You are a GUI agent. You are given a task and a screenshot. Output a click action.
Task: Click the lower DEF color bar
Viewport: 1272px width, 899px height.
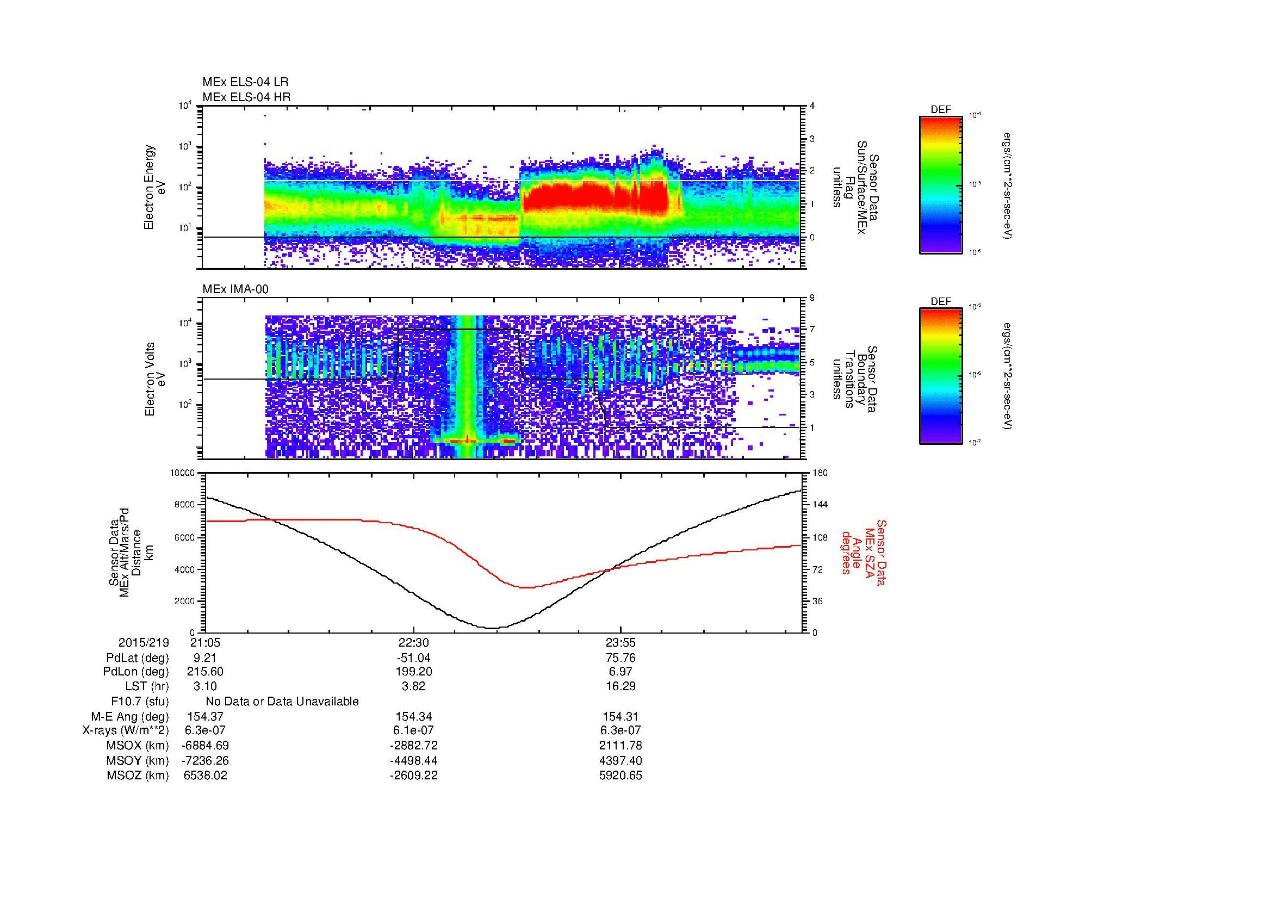coord(941,376)
